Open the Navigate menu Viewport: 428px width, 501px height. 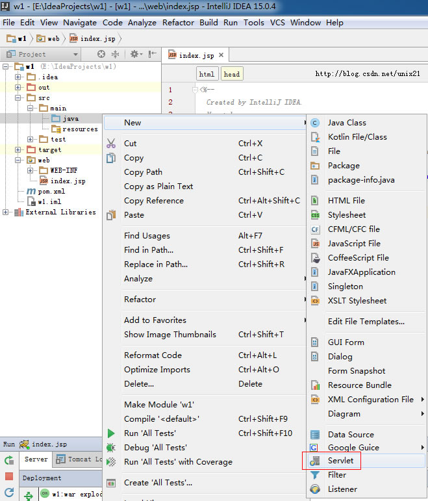click(x=80, y=23)
